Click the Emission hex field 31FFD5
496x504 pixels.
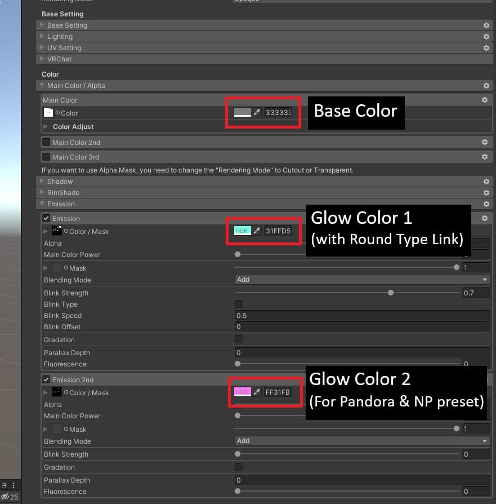click(278, 231)
